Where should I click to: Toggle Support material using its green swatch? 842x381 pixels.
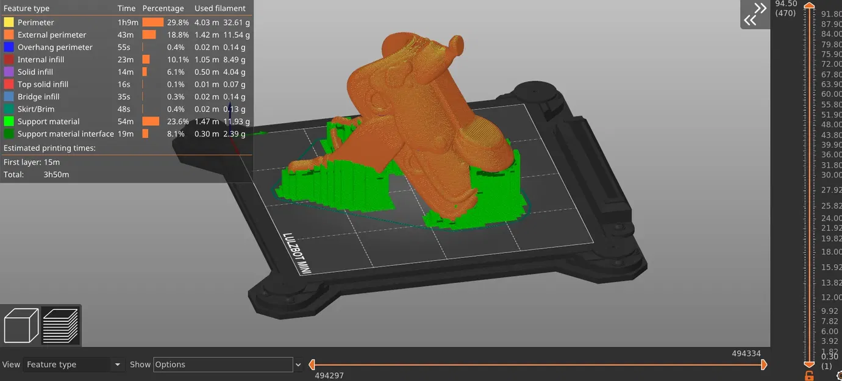pos(8,121)
